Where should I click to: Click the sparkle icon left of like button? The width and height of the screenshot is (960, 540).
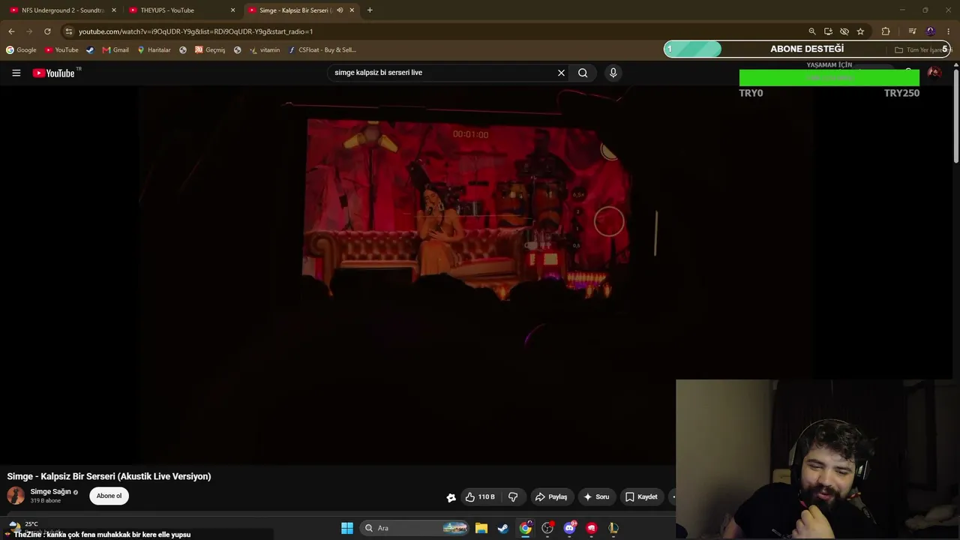click(x=451, y=496)
